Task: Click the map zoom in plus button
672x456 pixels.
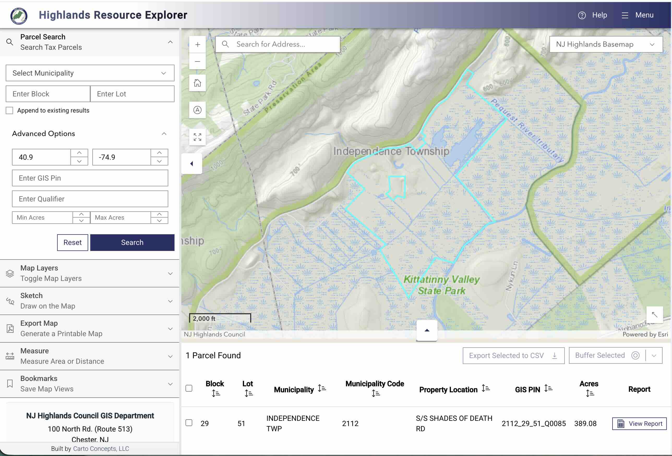Action: coord(197,45)
